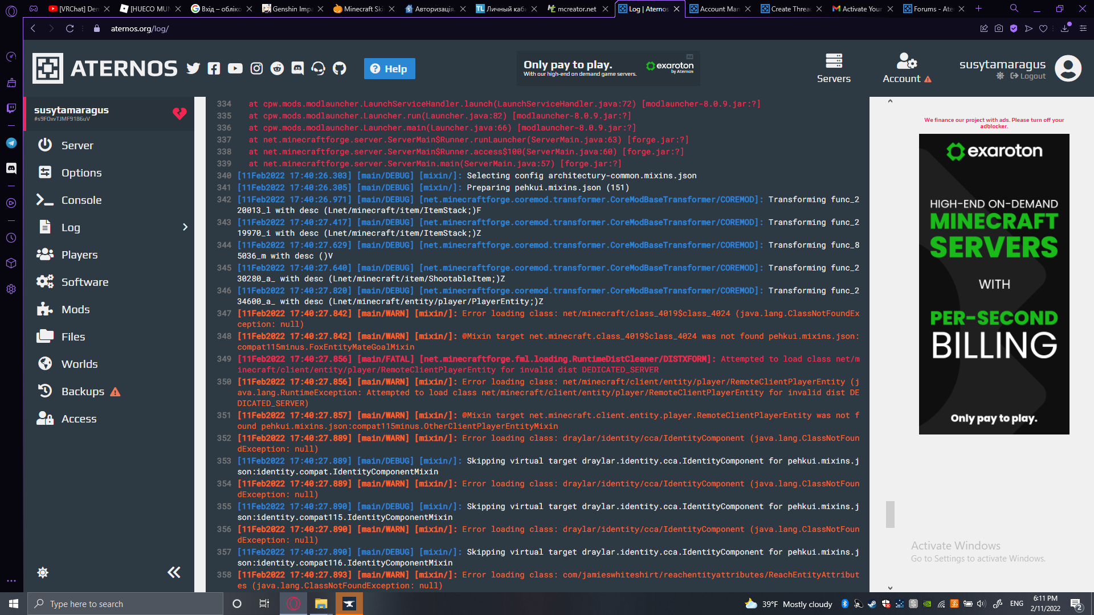Open Servers page in header
This screenshot has width=1094, height=615.
[x=834, y=68]
